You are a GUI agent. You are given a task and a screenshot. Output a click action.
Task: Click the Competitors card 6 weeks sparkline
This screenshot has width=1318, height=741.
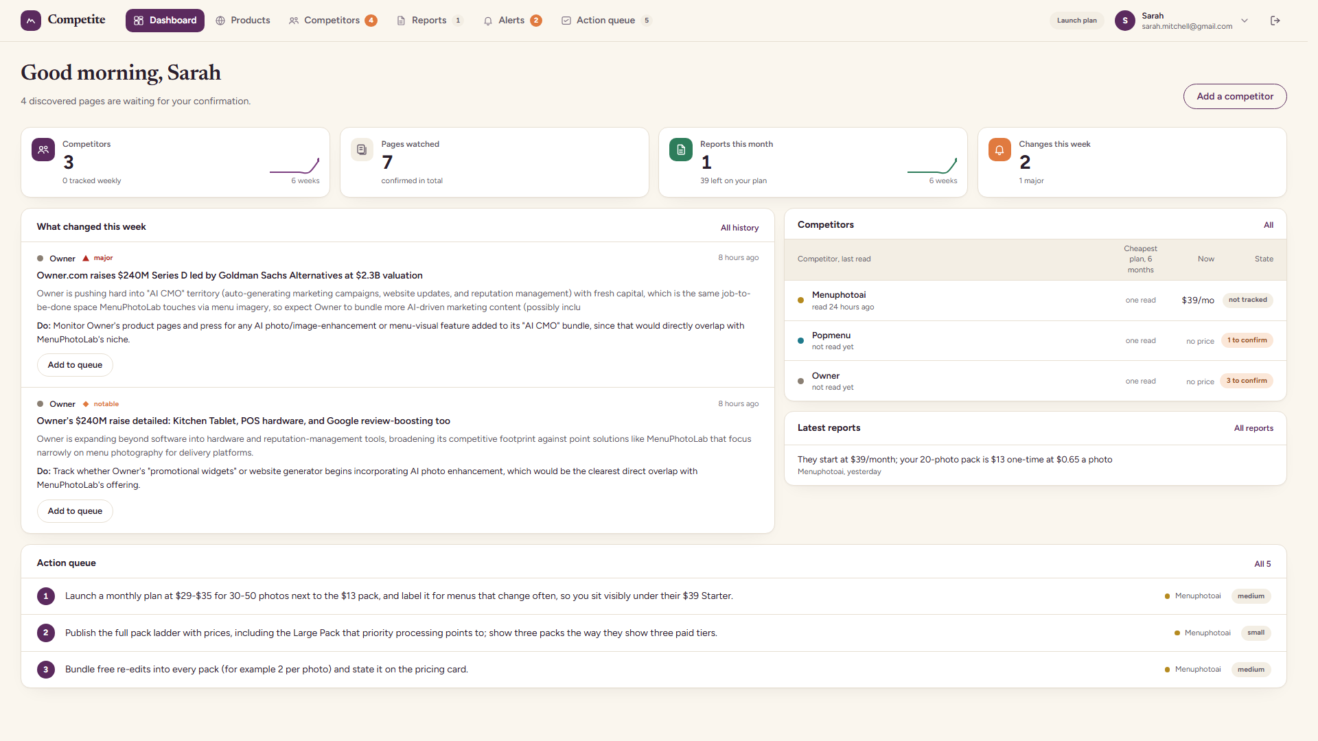(x=294, y=165)
